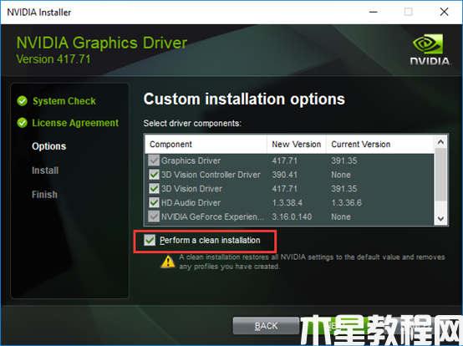Click the BACK button
The width and height of the screenshot is (463, 346).
[266, 326]
